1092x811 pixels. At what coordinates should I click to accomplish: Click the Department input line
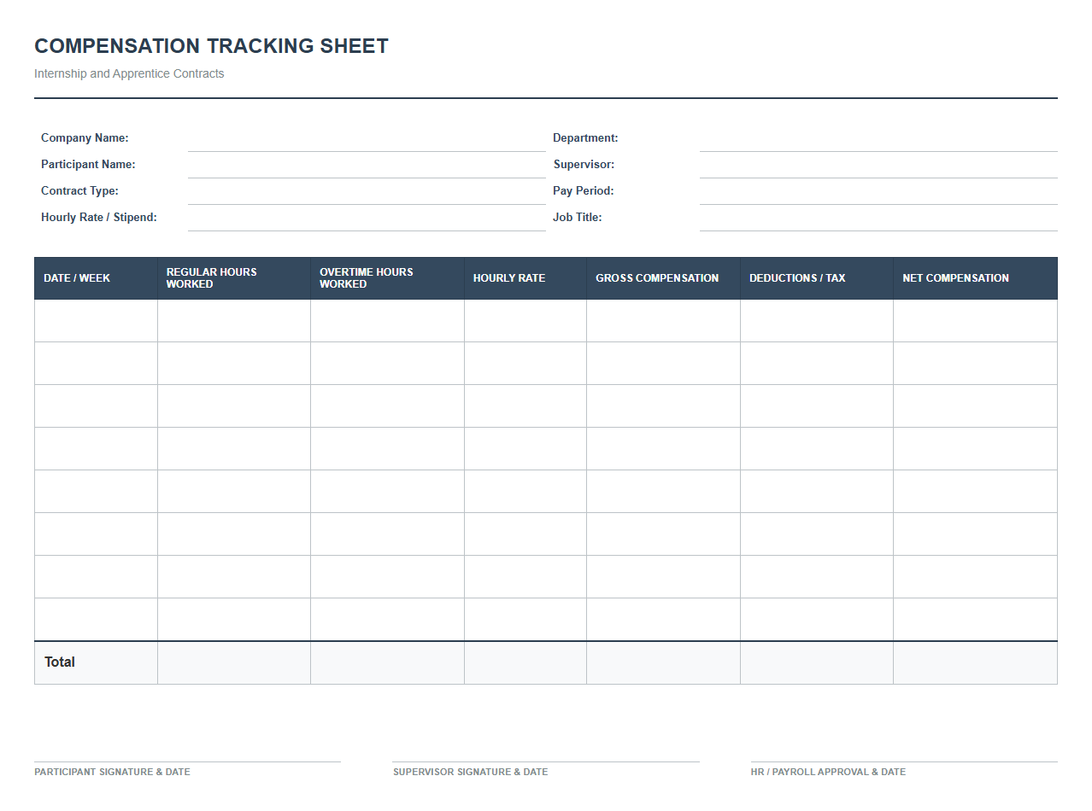878,138
